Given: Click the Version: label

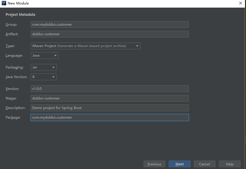Looking at the screenshot, I should pos(12,89).
